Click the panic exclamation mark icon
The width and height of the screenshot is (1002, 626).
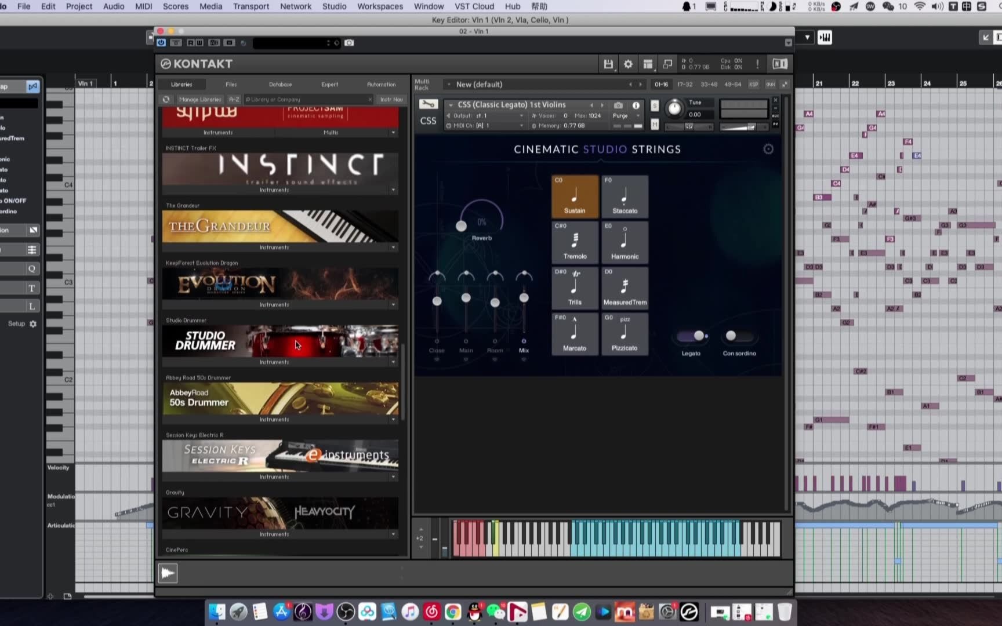[757, 64]
